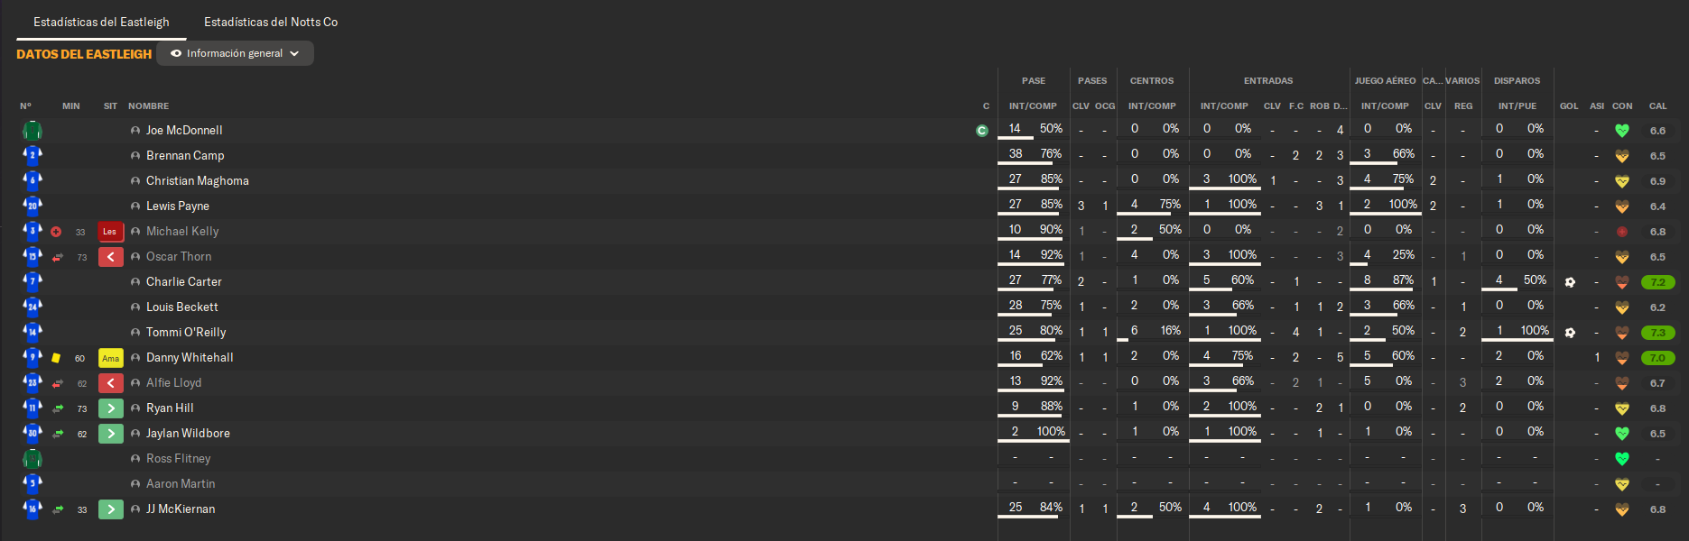The image size is (1689, 541).
Task: Select Jaylan Wildbore's 100% pass completion cell
Action: coord(1051,432)
